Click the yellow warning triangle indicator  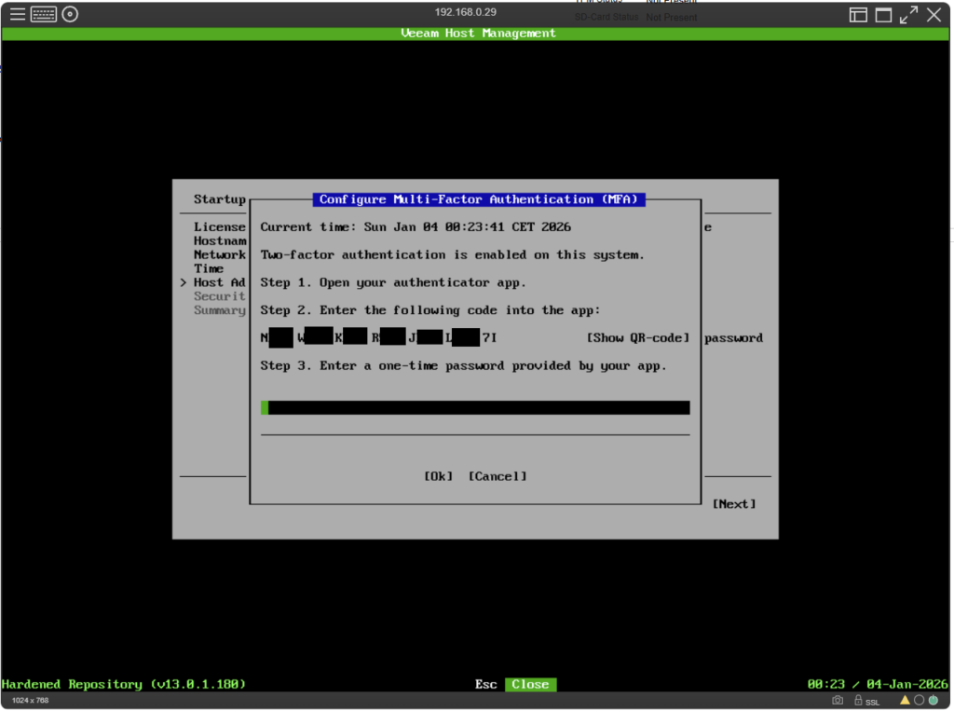tap(904, 700)
